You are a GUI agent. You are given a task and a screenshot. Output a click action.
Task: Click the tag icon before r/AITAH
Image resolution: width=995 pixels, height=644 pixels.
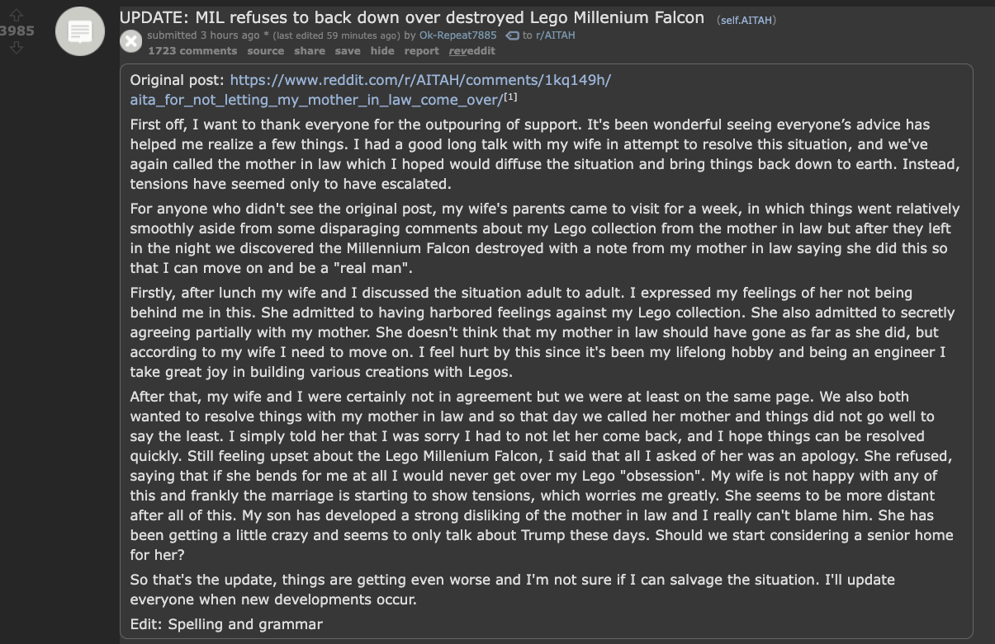(x=512, y=35)
